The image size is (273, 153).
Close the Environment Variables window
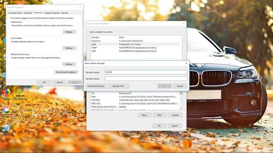pos(183,23)
